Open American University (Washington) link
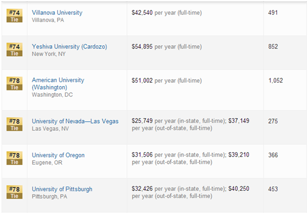Viewport: 308px width, 214px height. pyautogui.click(x=58, y=84)
